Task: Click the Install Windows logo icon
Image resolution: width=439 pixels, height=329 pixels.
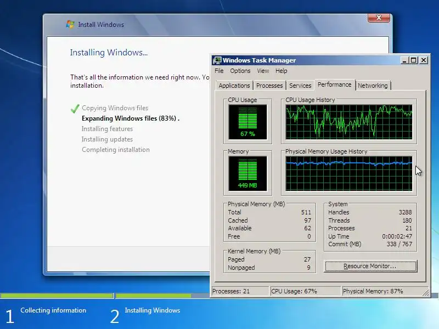Action: coord(70,24)
